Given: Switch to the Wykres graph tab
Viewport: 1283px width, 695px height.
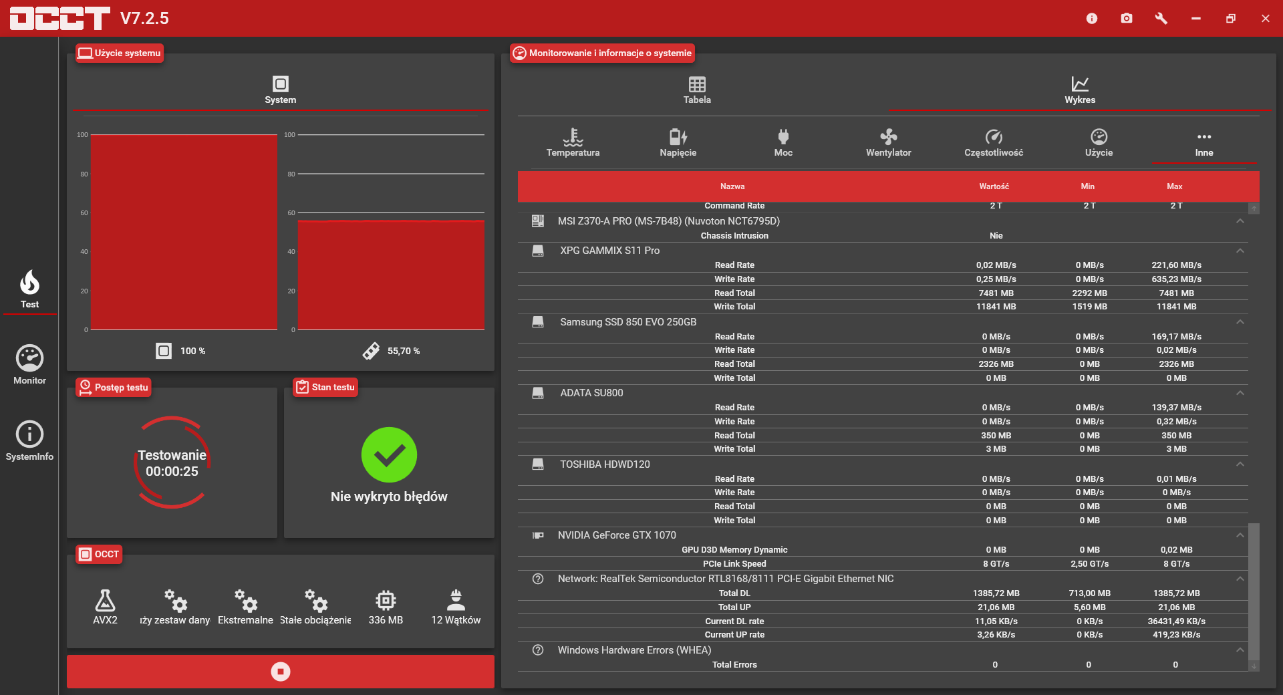Looking at the screenshot, I should [x=1080, y=90].
